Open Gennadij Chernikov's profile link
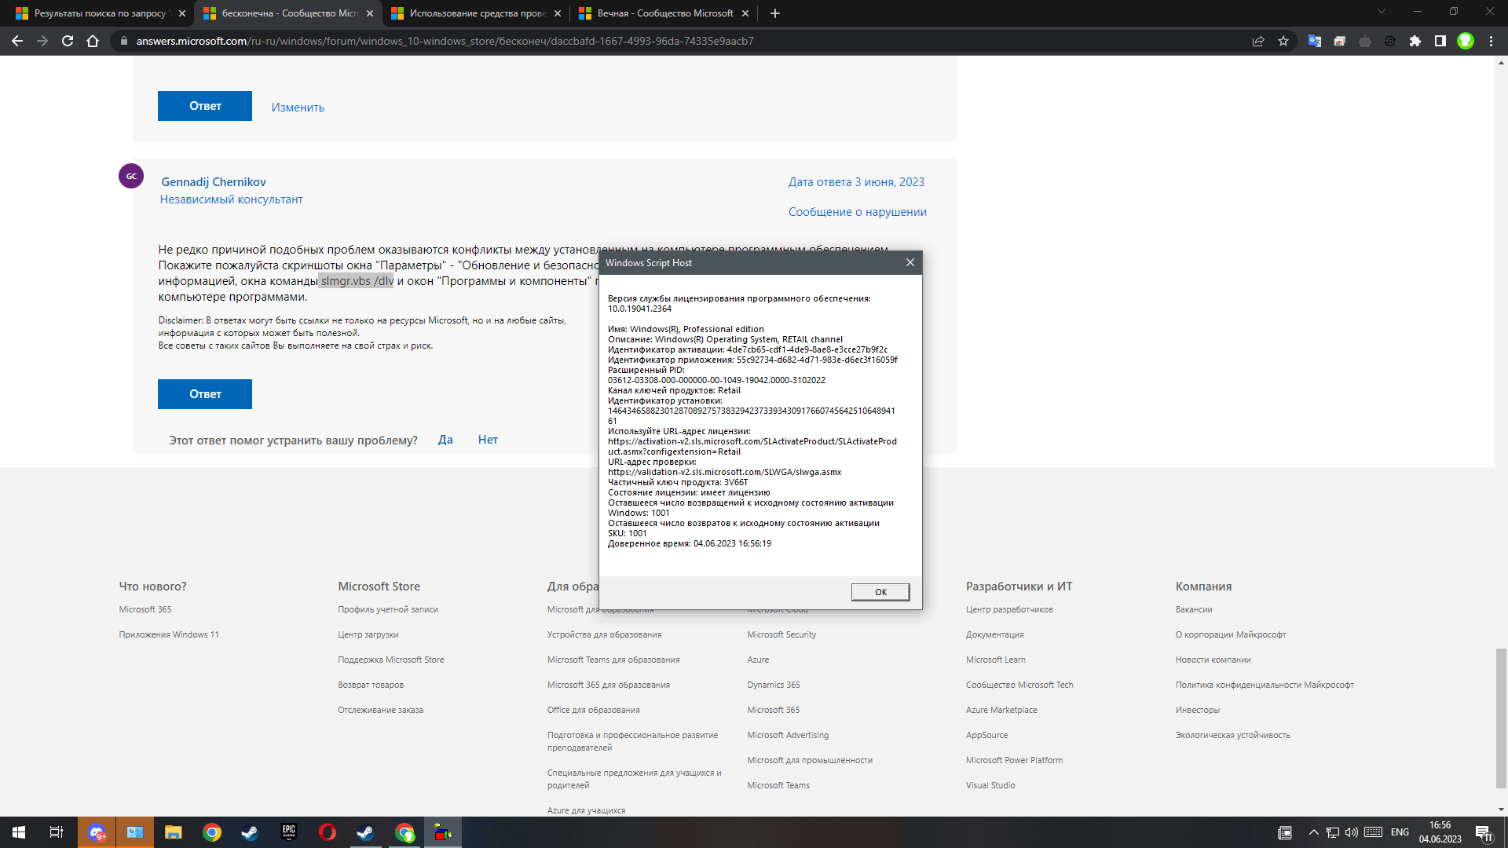The image size is (1508, 848). (214, 182)
